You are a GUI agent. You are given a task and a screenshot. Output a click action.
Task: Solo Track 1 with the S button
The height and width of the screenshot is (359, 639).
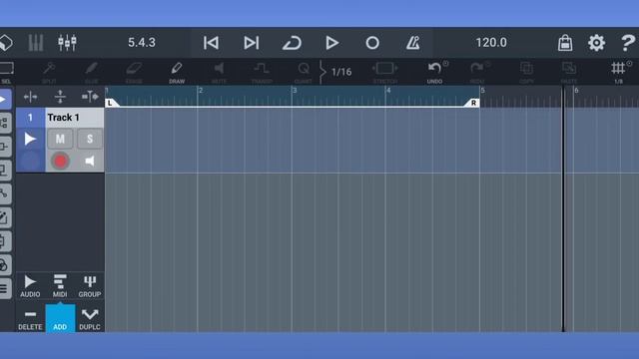90,139
